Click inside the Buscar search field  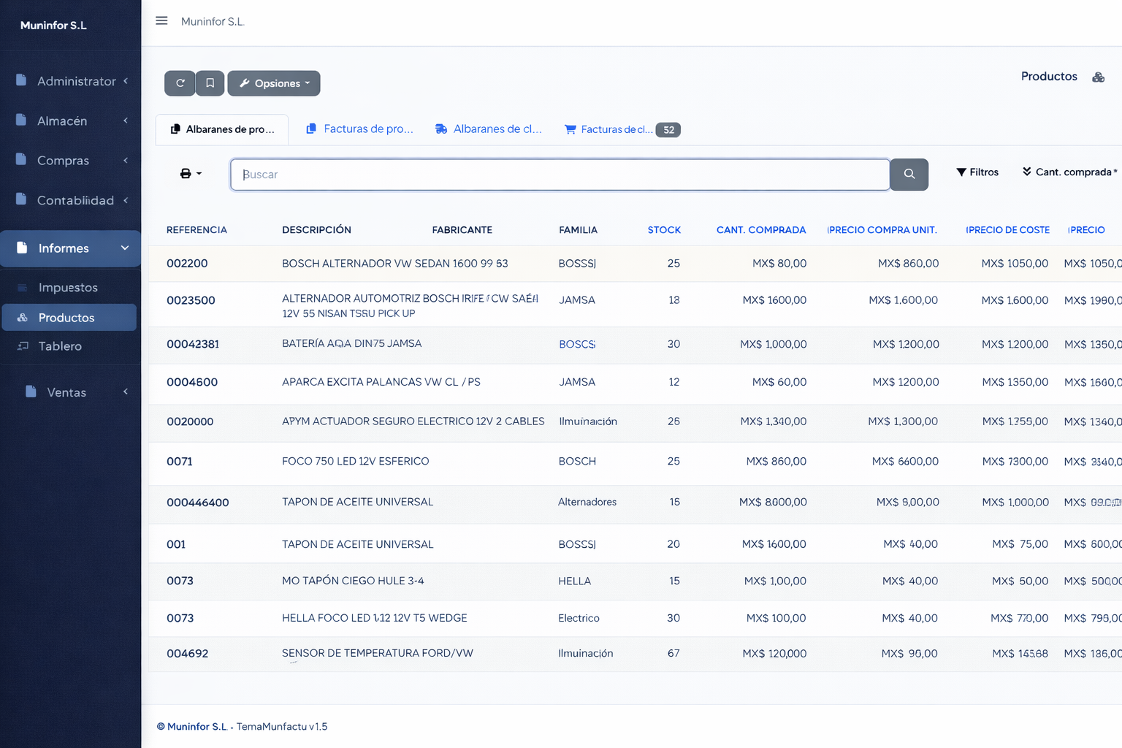coord(560,175)
